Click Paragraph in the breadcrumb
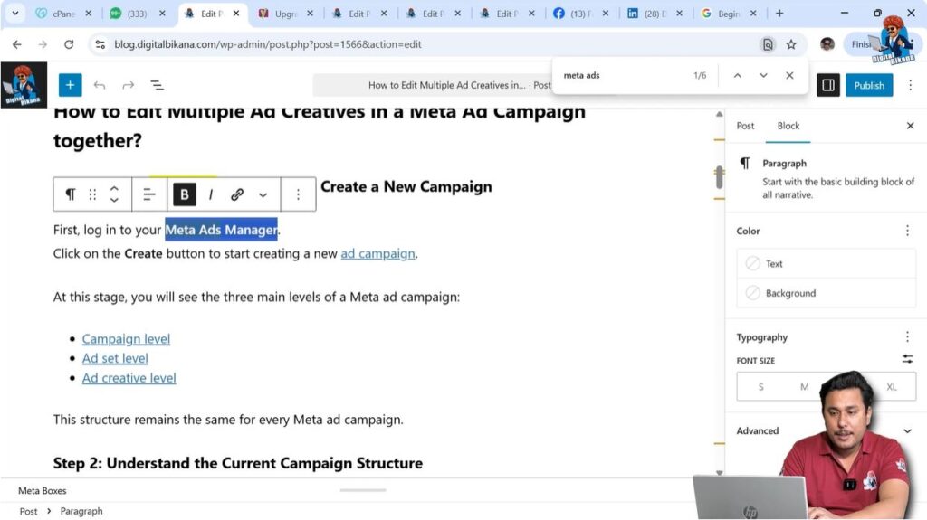This screenshot has height=520, width=927. 81,511
